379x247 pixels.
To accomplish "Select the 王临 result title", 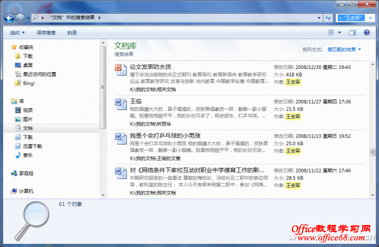I will [136, 101].
